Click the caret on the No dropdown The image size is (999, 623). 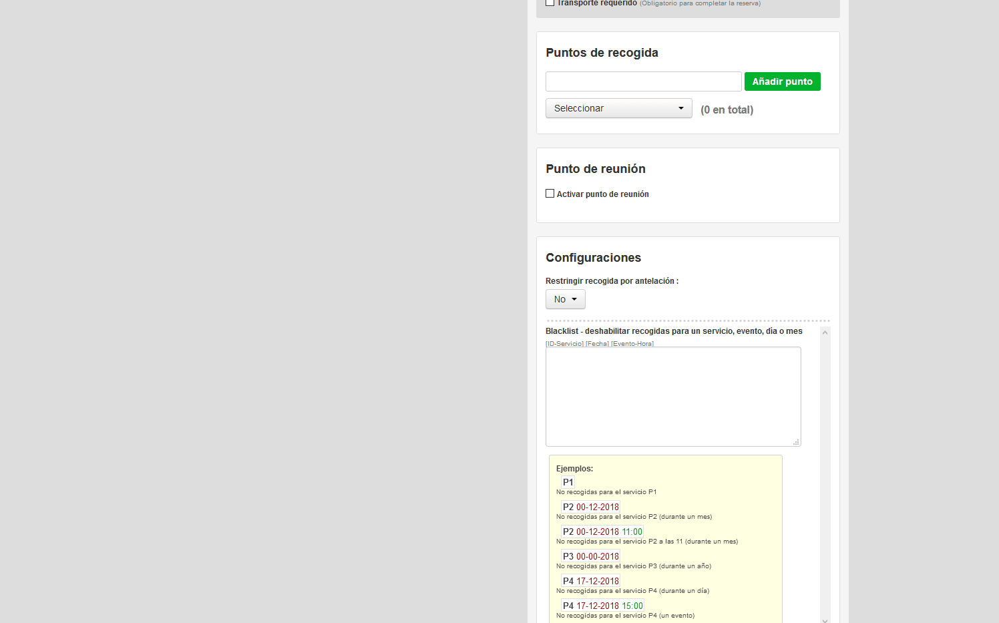click(x=574, y=299)
